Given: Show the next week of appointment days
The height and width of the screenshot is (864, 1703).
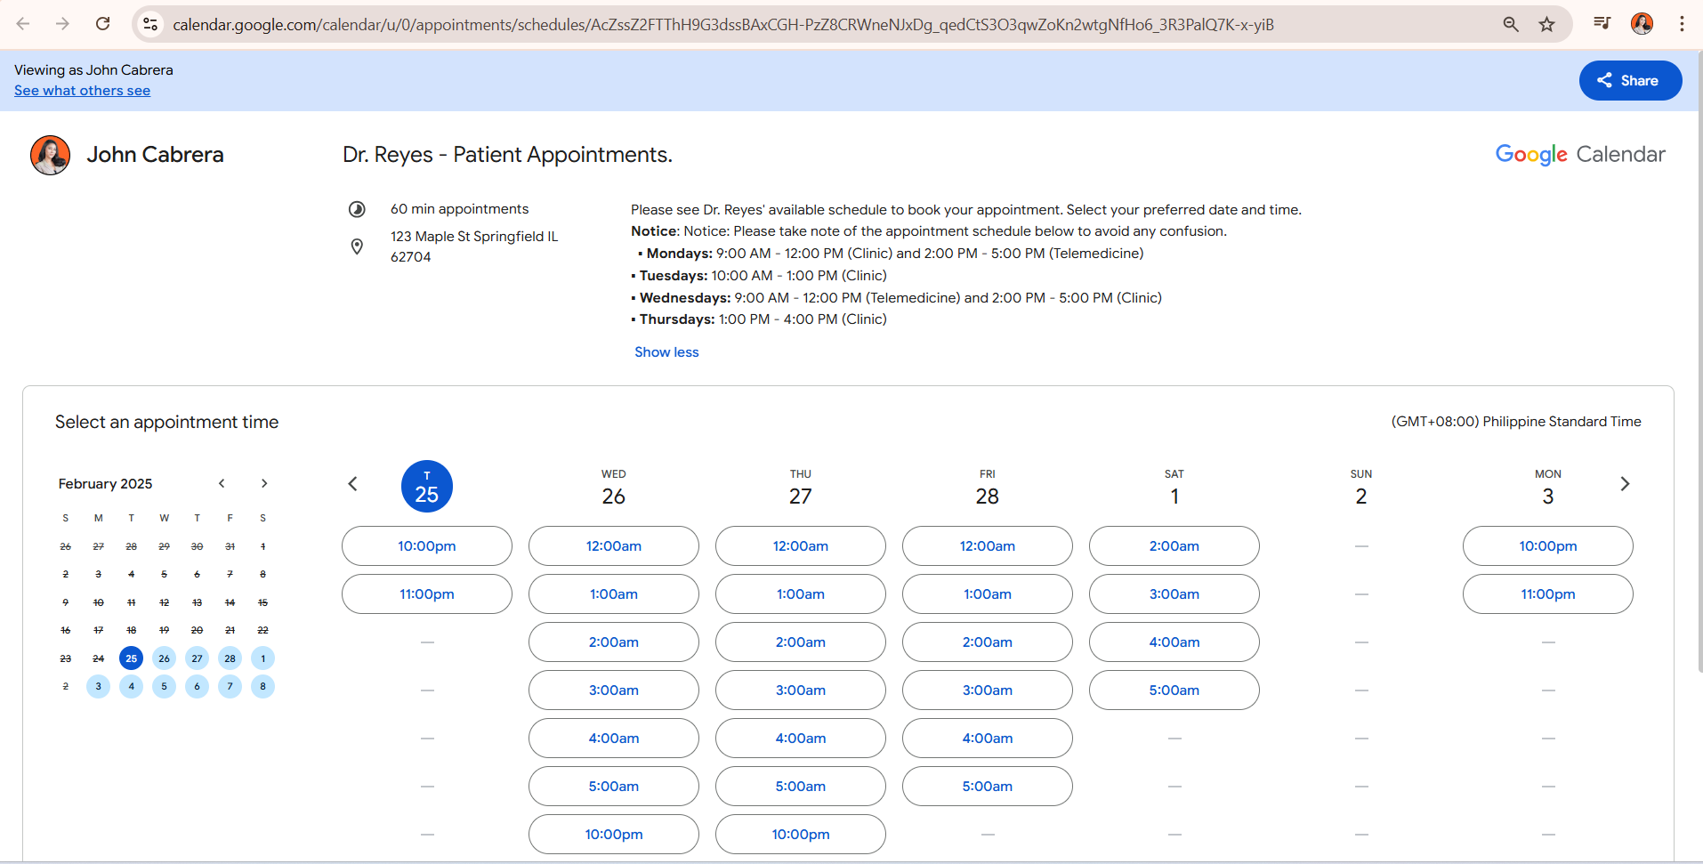Looking at the screenshot, I should coord(1625,484).
